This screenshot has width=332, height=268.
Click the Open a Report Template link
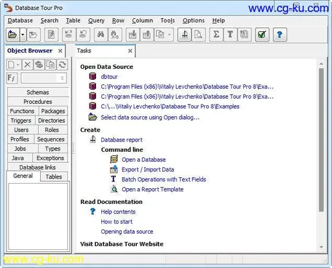(152, 189)
